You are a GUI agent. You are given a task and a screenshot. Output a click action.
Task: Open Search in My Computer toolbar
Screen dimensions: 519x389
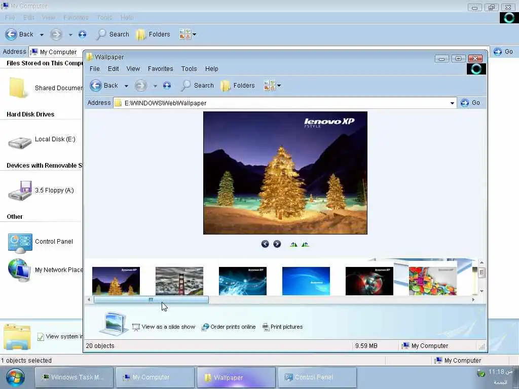click(x=113, y=34)
